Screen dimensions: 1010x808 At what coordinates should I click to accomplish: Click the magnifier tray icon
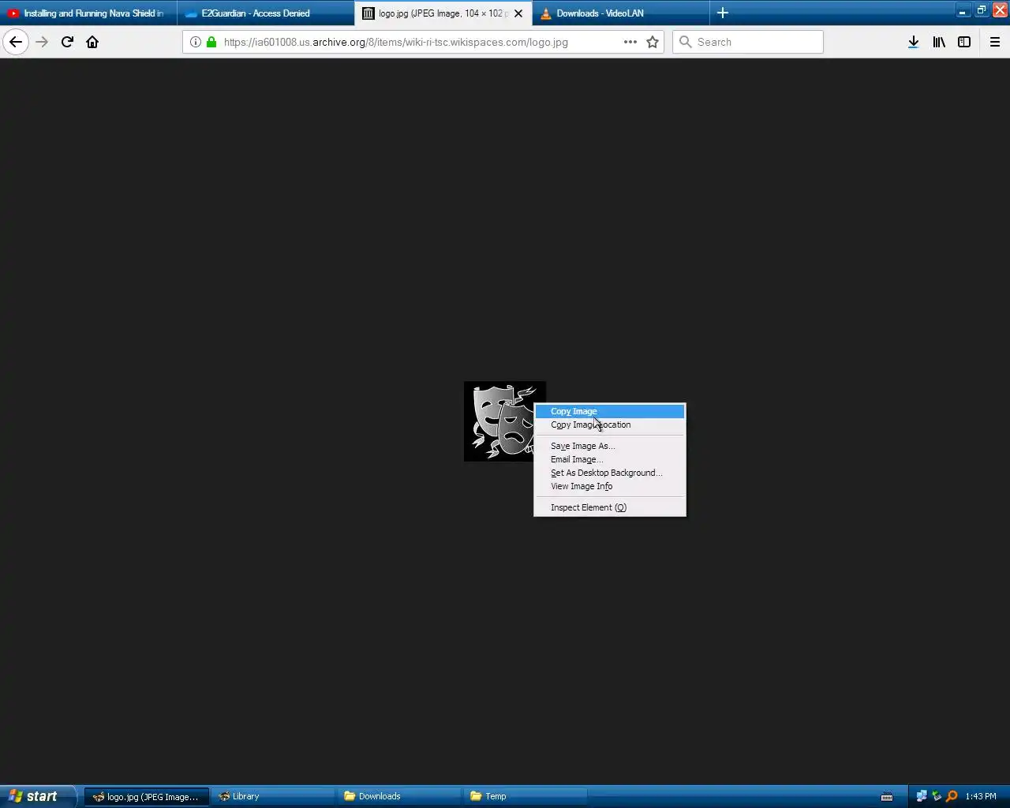point(952,796)
